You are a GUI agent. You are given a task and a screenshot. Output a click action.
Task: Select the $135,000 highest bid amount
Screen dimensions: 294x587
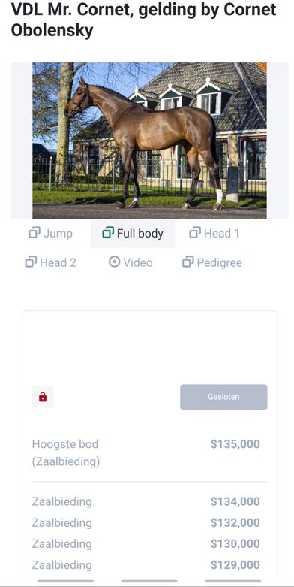pyautogui.click(x=235, y=444)
